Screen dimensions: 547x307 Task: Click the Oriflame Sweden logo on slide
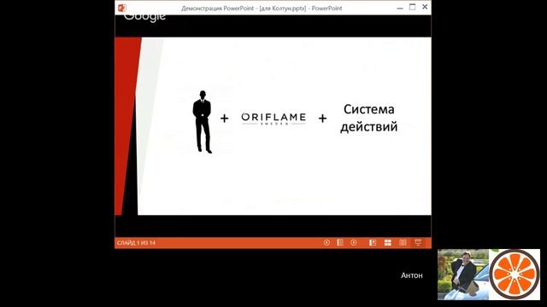click(273, 119)
